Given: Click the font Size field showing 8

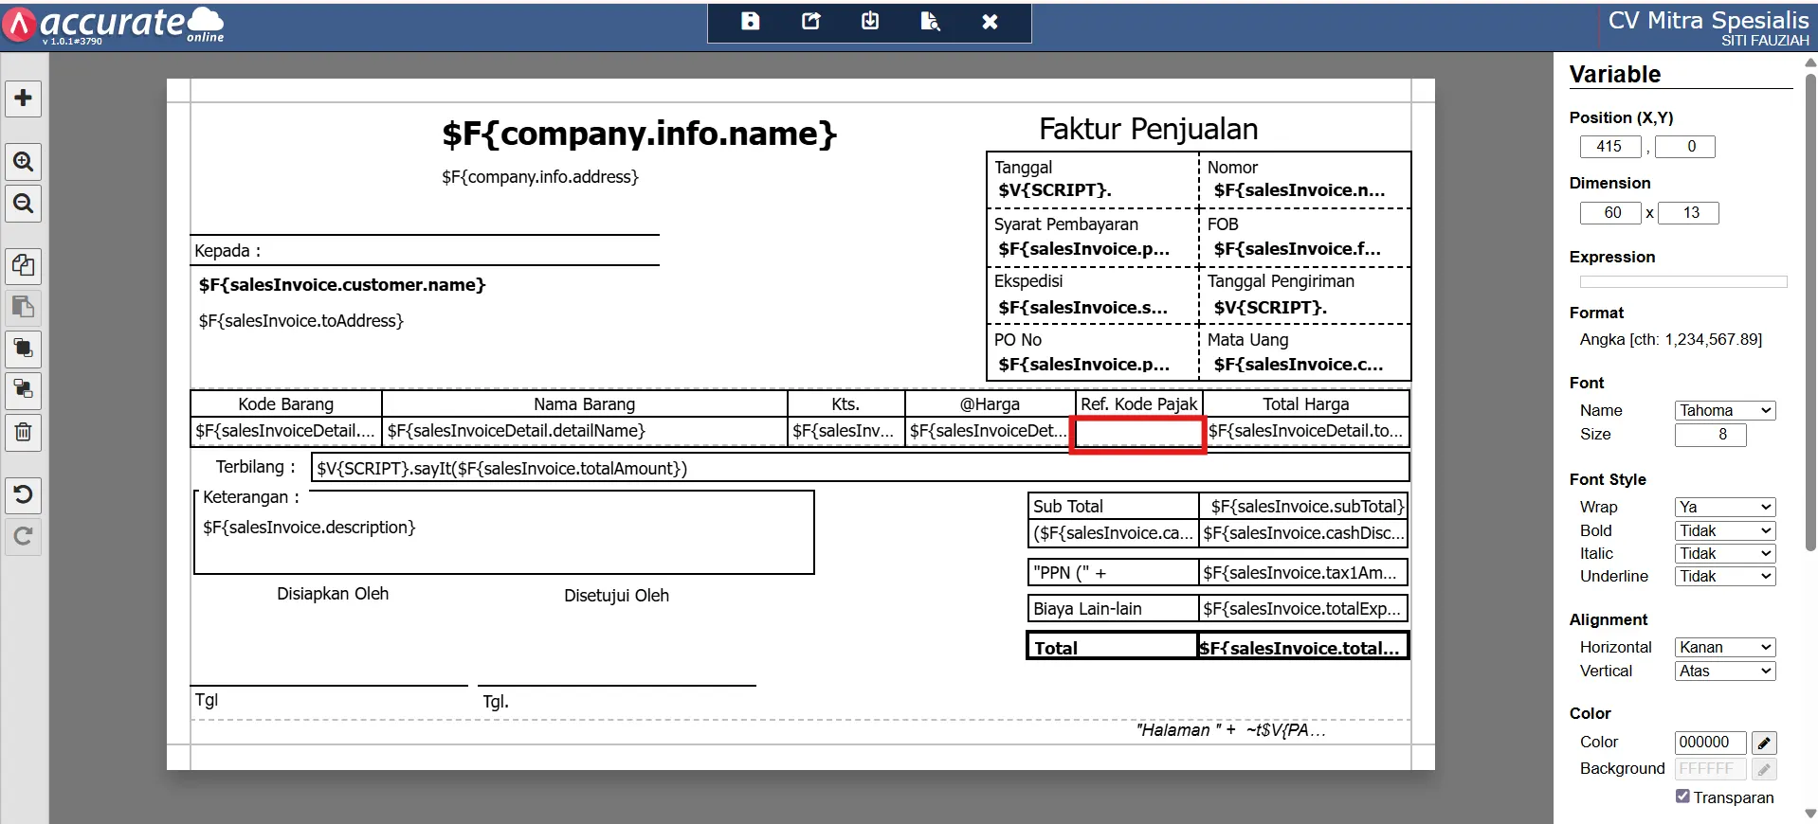Looking at the screenshot, I should point(1711,435).
